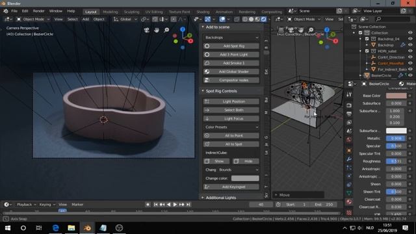416x234 pixels.
Task: Click the All to Spot button
Action: click(231, 144)
